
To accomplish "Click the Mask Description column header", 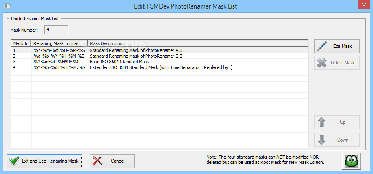I will click(x=198, y=43).
